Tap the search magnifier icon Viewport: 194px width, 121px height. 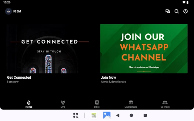tap(176, 11)
